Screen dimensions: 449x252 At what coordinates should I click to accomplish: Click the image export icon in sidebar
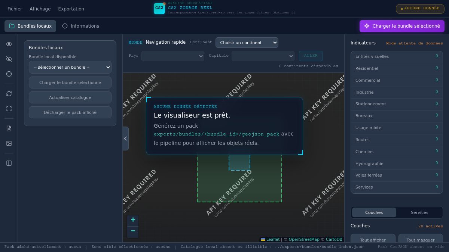(x=9, y=143)
